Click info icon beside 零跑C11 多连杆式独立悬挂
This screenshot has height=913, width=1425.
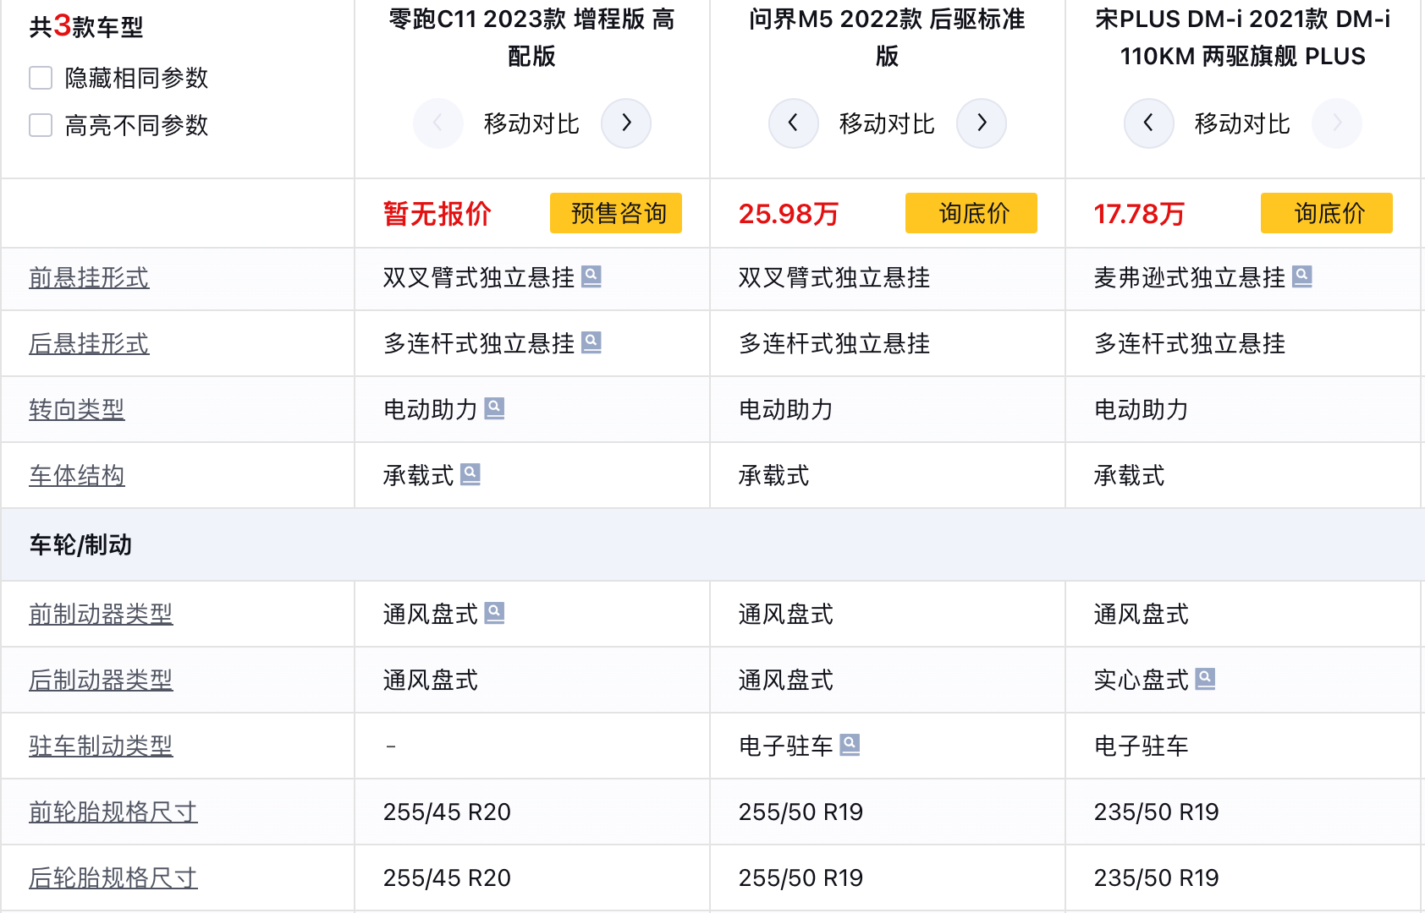(591, 342)
